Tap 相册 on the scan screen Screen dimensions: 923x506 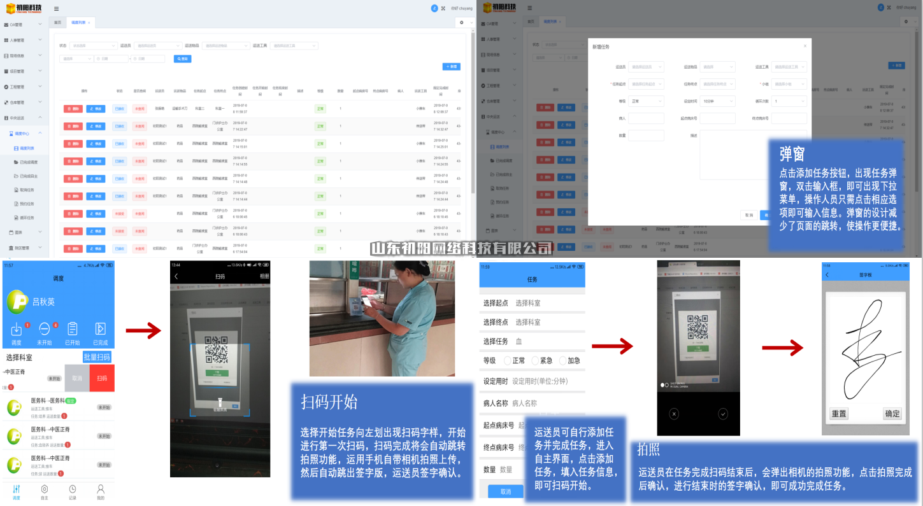[x=264, y=277]
